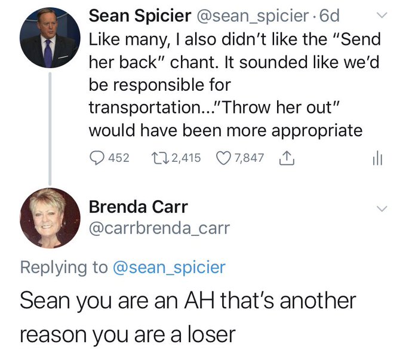Click the 2,415 retweets count
This screenshot has width=406, height=353.
[186, 158]
